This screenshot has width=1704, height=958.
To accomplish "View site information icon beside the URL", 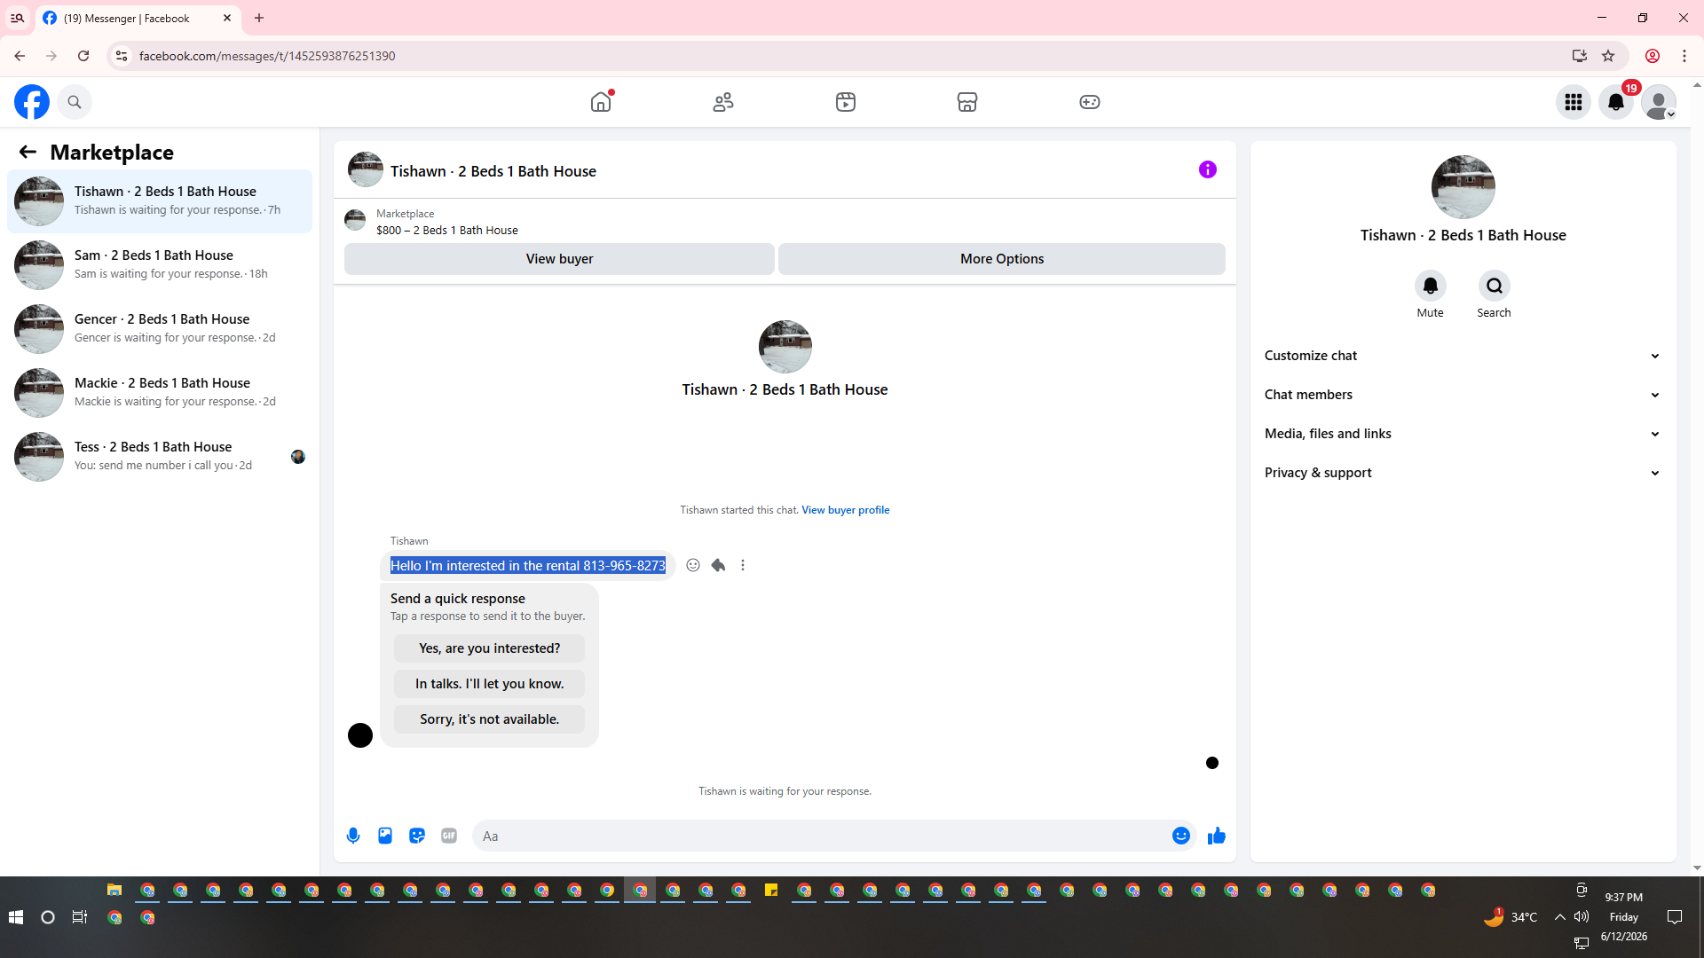I will (122, 56).
